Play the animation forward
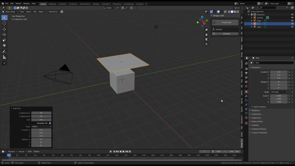This screenshot has width=295, height=166. coord(124,152)
